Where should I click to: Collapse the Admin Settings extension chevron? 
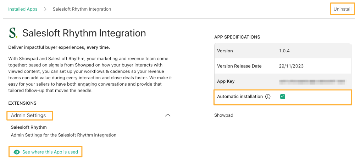pyautogui.click(x=167, y=115)
